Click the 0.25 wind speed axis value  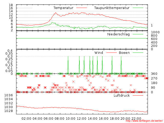point(9,59)
